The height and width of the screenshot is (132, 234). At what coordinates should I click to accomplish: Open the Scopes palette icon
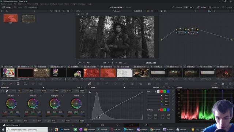click(x=223, y=84)
